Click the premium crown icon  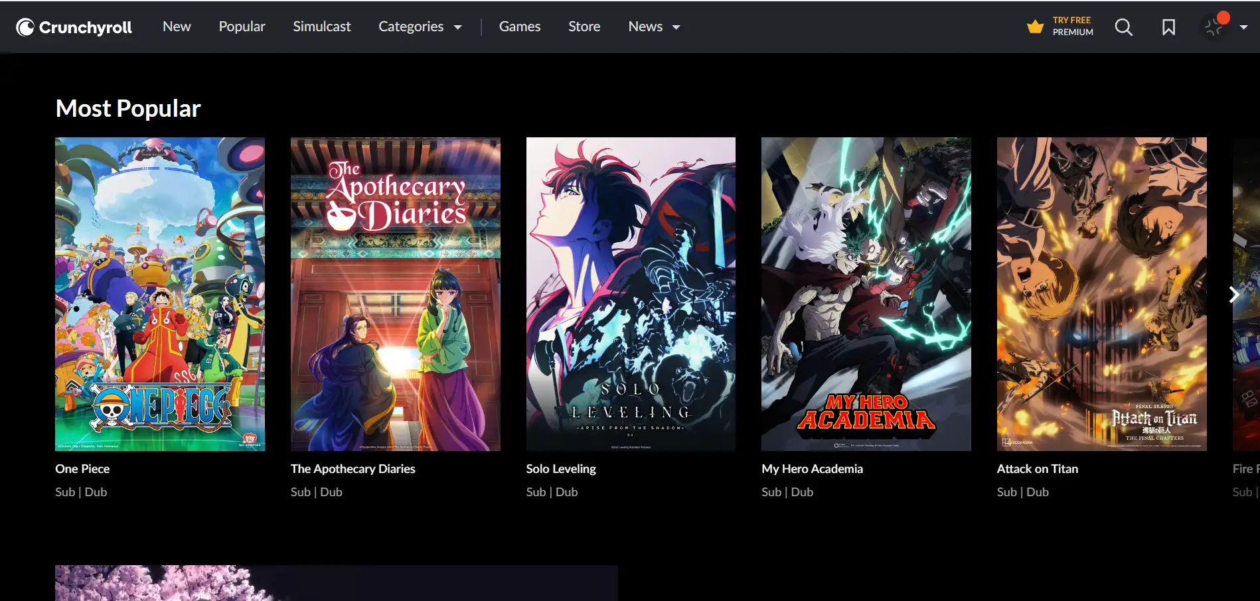(1035, 27)
